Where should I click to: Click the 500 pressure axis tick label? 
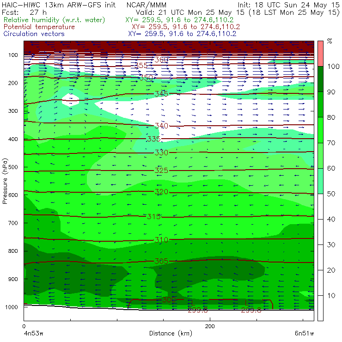[13, 167]
